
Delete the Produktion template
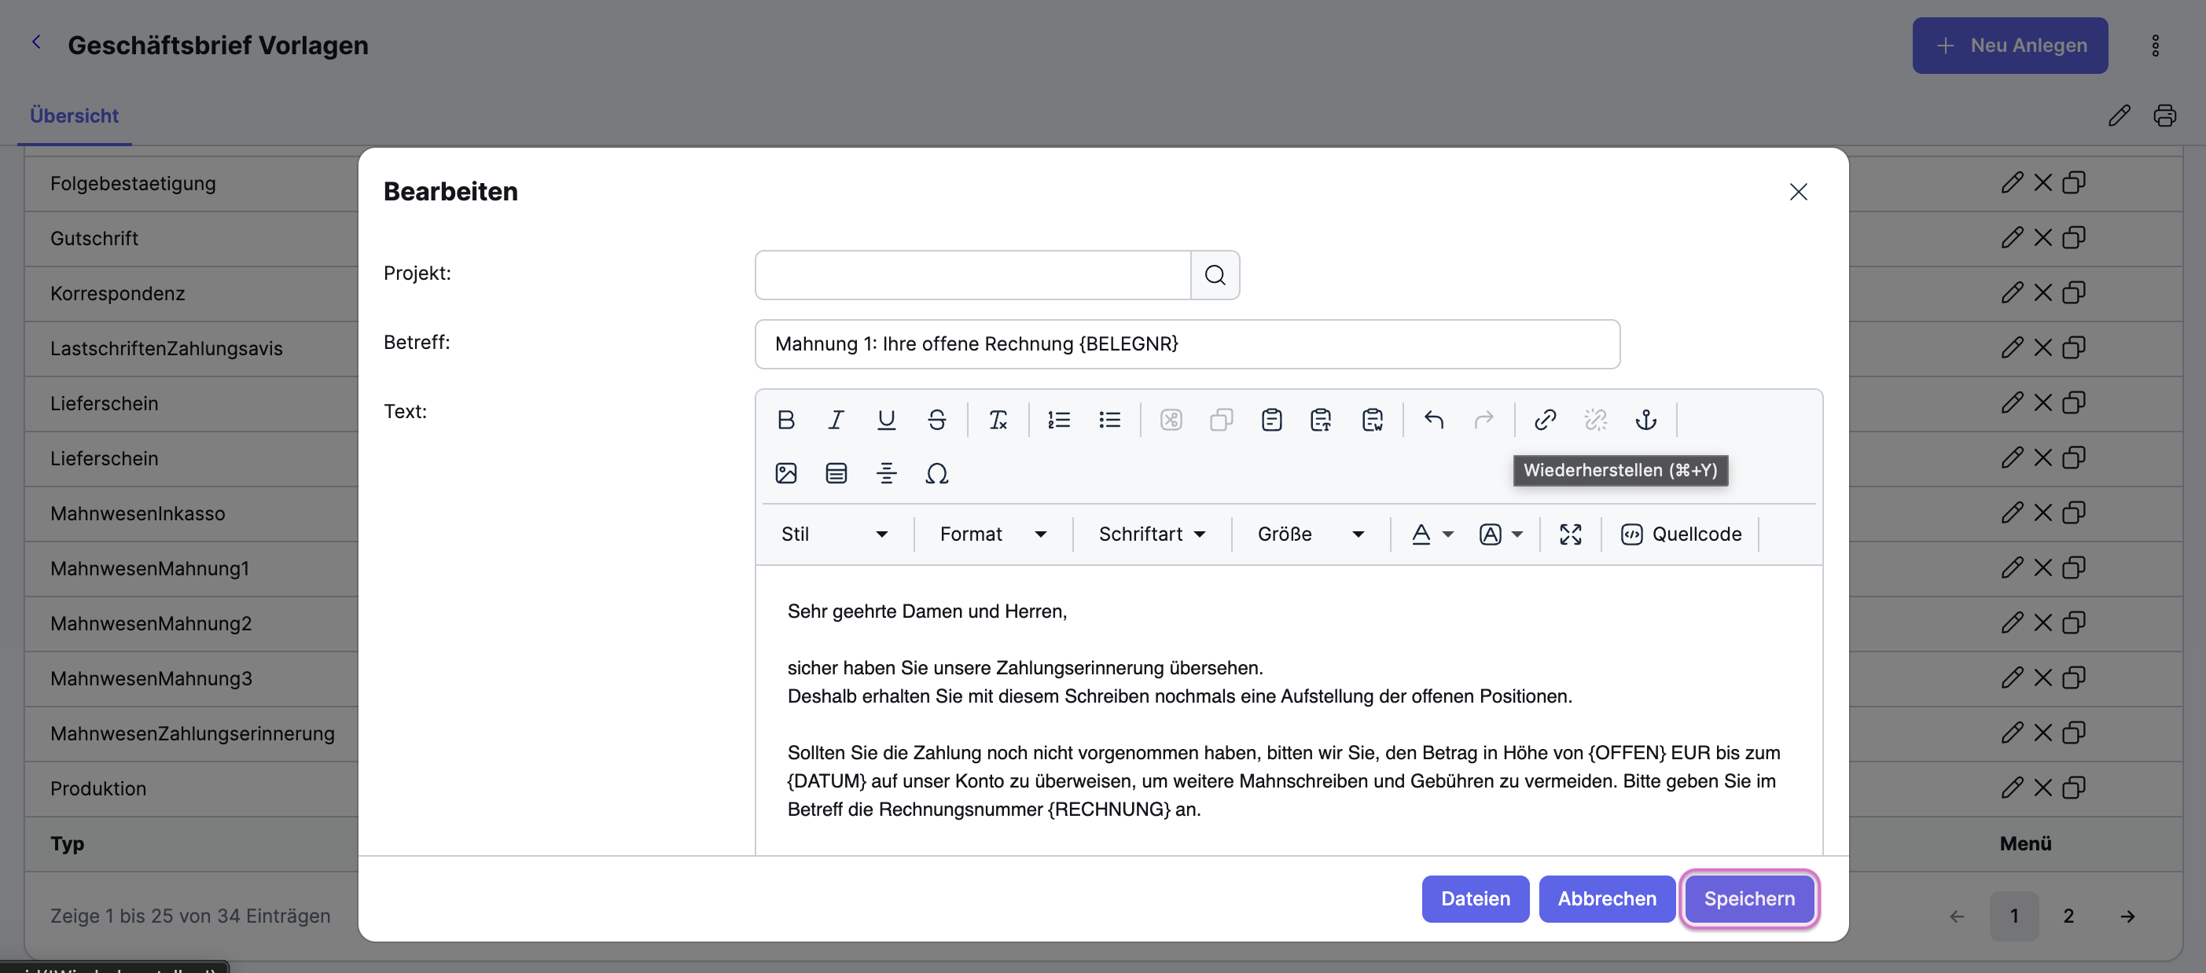tap(2042, 788)
